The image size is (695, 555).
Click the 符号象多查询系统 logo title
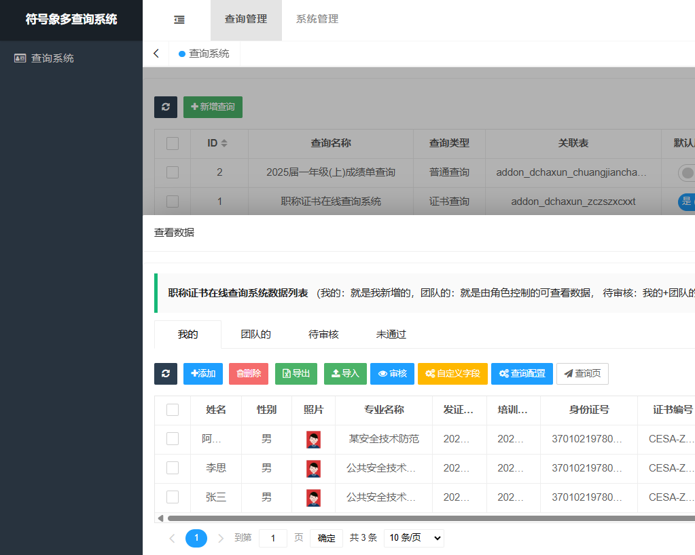coord(71,20)
